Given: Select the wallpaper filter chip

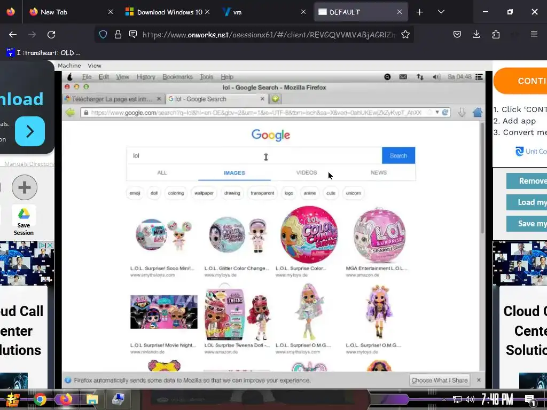Looking at the screenshot, I should (x=204, y=193).
